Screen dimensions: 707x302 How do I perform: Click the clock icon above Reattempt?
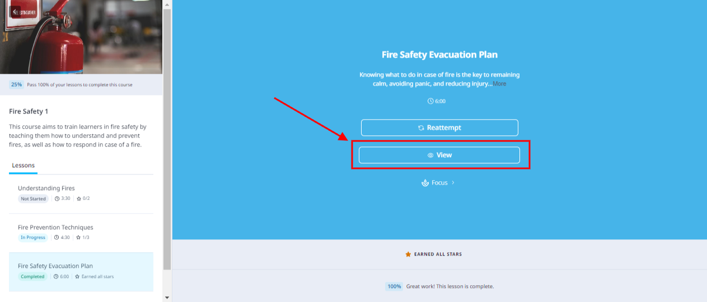click(430, 101)
